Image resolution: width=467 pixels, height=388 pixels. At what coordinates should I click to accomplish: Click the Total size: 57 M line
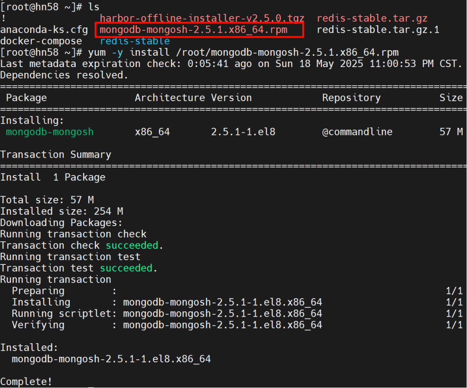pyautogui.click(x=47, y=200)
